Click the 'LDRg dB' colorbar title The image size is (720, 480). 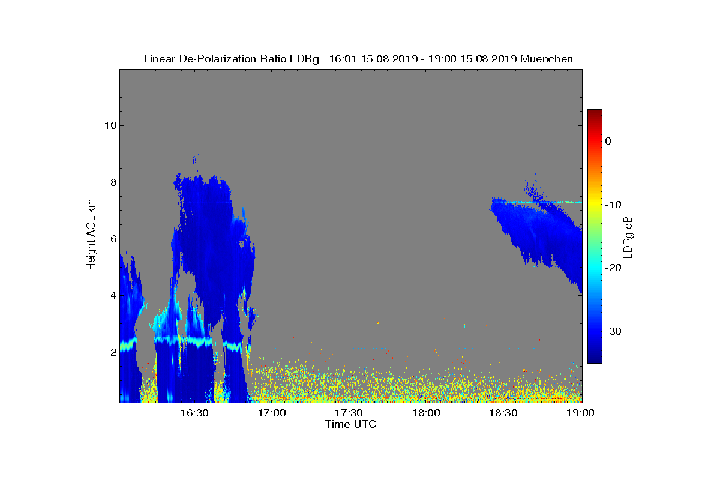[x=629, y=238]
